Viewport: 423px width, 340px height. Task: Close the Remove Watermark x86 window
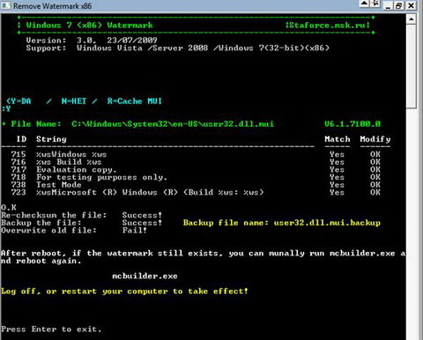tap(411, 5)
